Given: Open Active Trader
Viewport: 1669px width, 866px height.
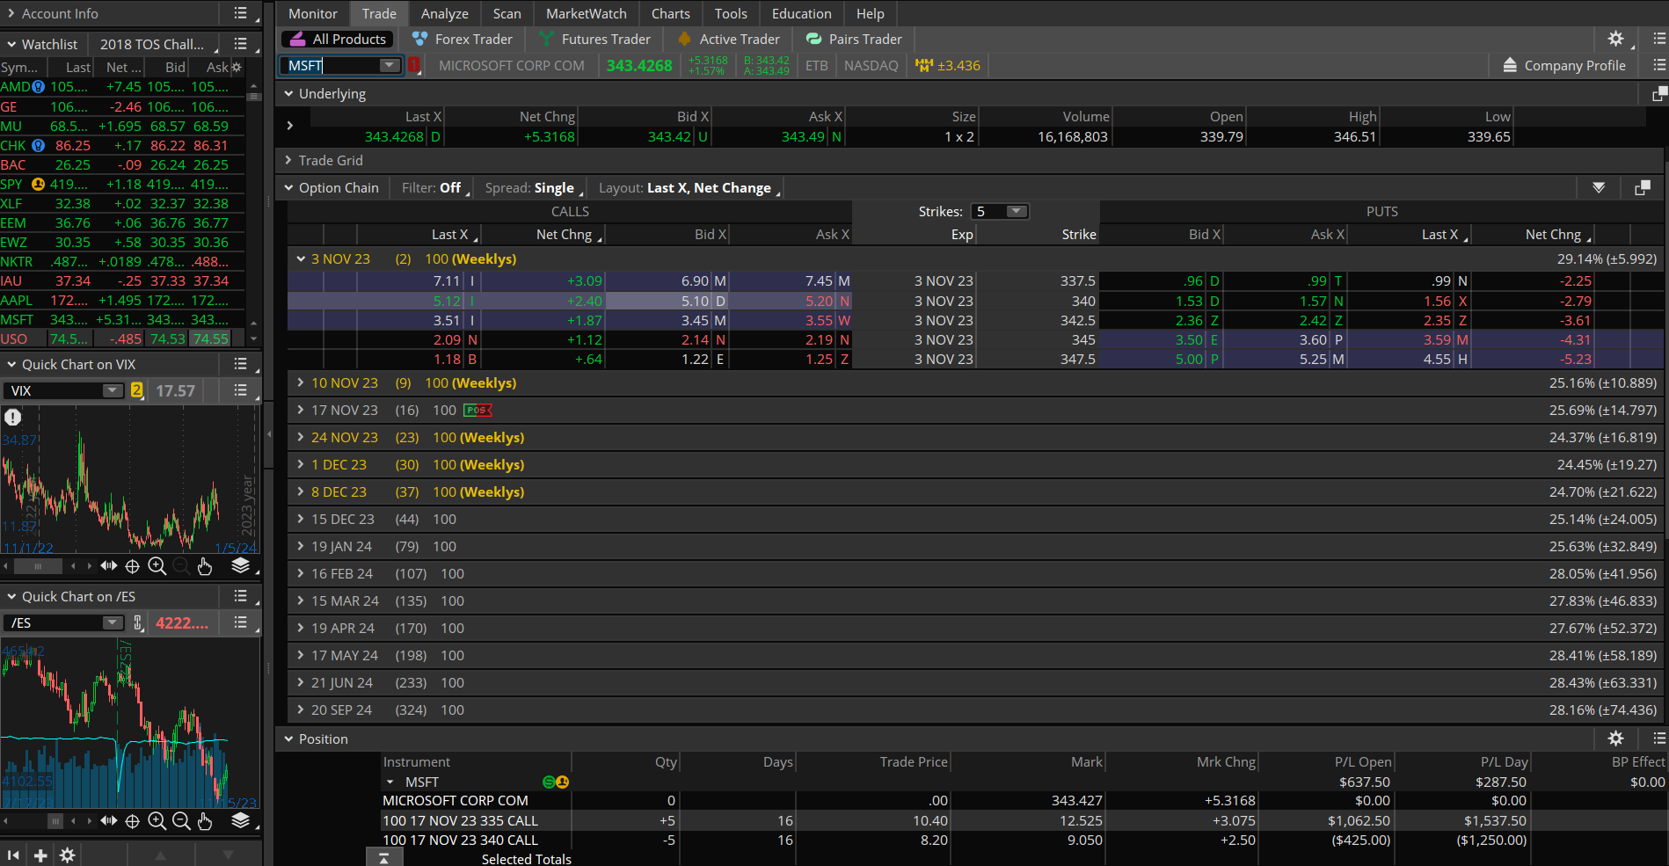Looking at the screenshot, I should click(x=729, y=39).
